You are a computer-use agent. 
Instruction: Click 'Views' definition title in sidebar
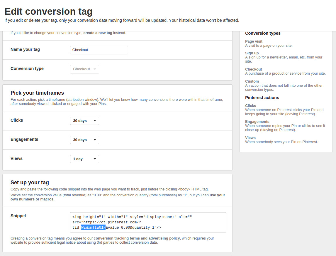point(250,138)
